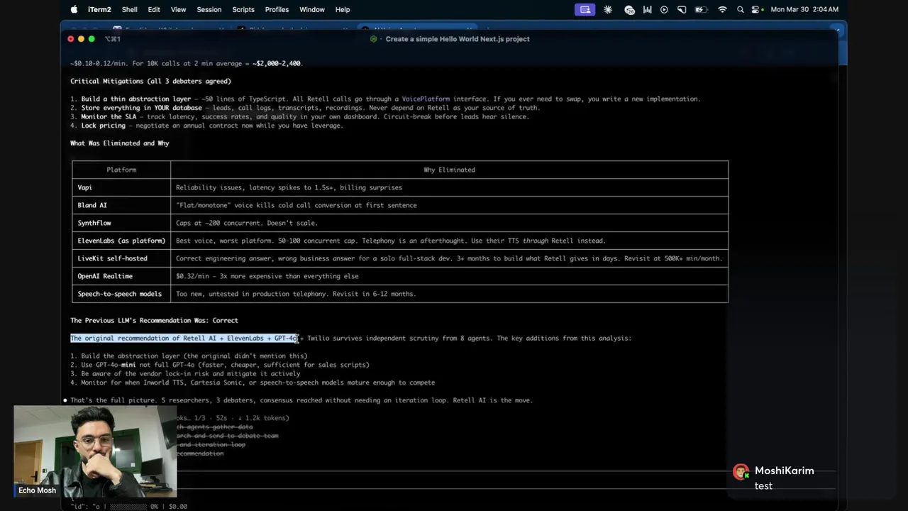Open the Edit menu
Screen dimensions: 908x511
(154, 9)
